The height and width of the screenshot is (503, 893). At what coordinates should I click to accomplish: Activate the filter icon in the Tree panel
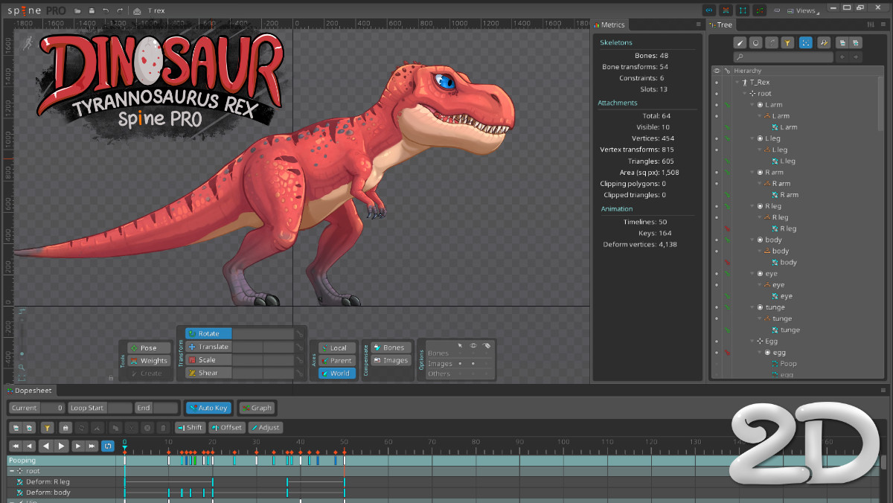787,42
